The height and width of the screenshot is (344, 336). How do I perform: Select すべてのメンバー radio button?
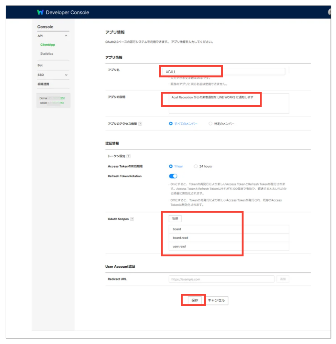[171, 124]
